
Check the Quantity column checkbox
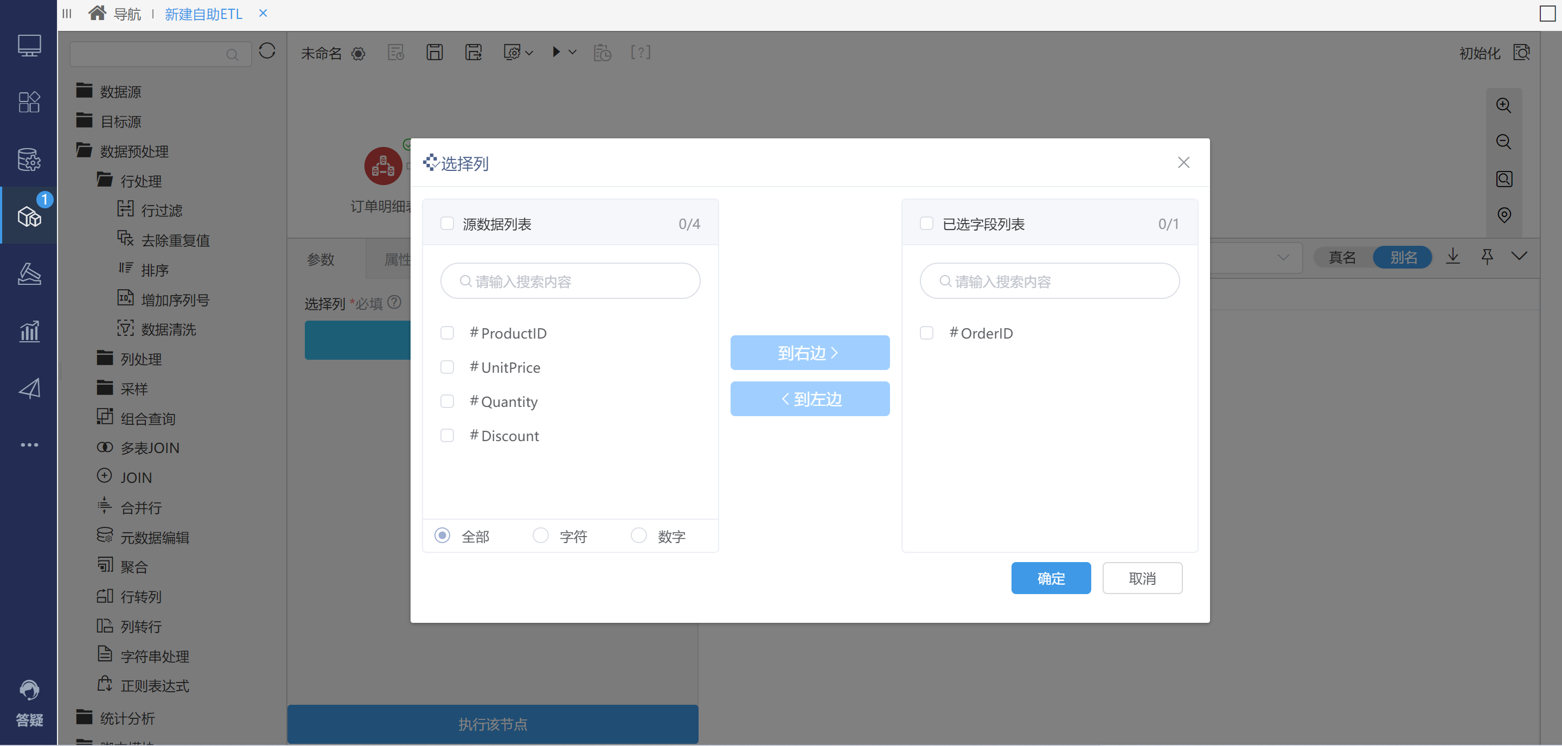[x=447, y=401]
